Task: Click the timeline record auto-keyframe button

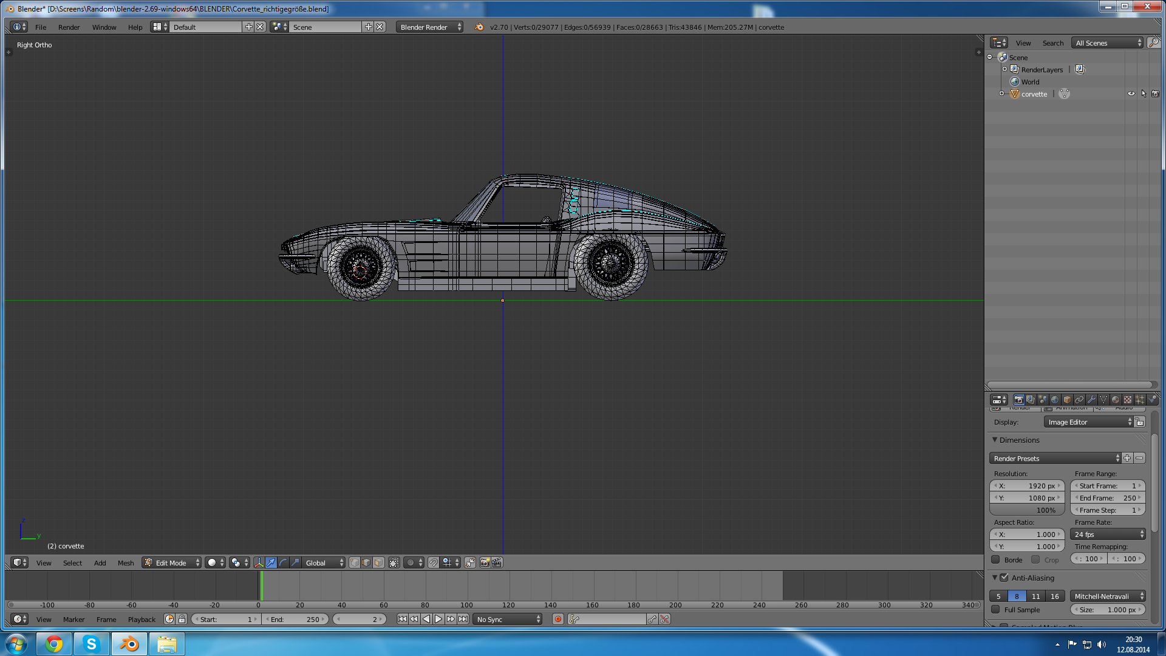Action: pos(558,619)
